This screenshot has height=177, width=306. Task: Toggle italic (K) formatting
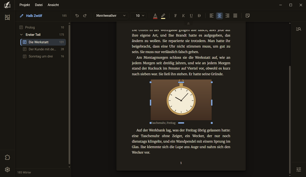click(183, 16)
